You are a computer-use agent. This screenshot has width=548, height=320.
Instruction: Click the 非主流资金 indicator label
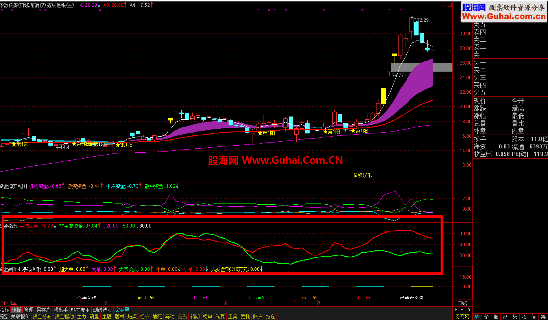click(71, 226)
